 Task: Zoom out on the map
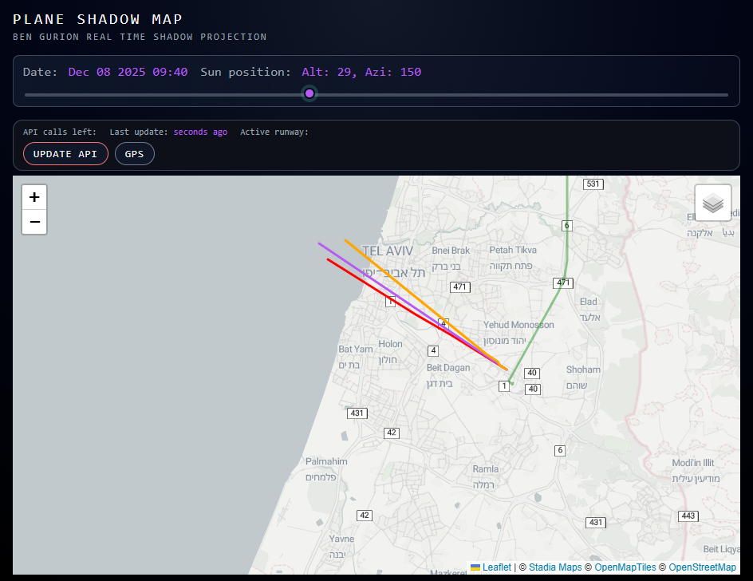[34, 222]
